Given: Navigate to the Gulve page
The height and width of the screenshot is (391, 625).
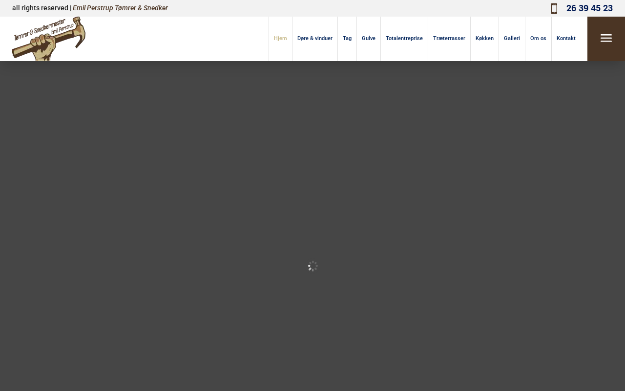Looking at the screenshot, I should 369,39.
